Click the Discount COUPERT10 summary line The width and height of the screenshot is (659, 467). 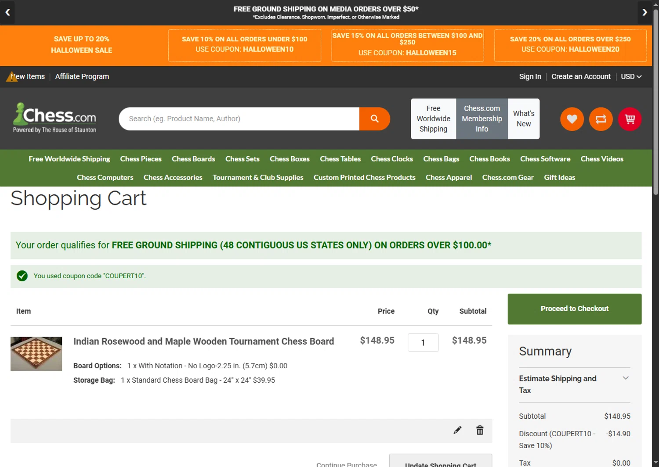[x=574, y=439]
